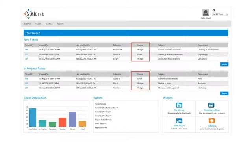
Task: Click 'Learning & Development' department cell
Action: point(208,50)
